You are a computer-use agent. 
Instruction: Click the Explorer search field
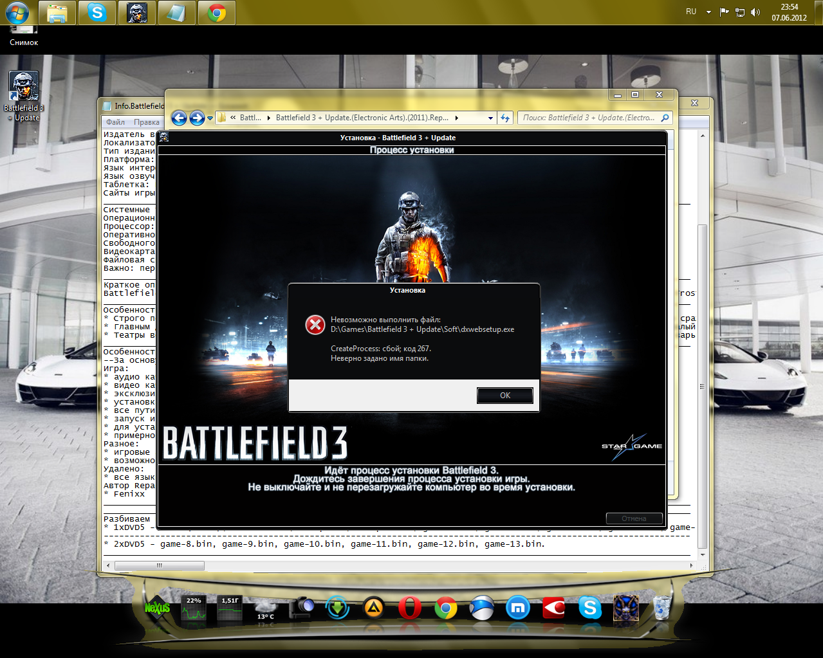pyautogui.click(x=589, y=118)
